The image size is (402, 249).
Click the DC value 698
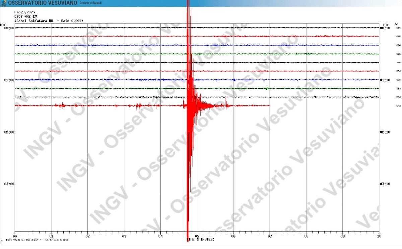[398, 36]
